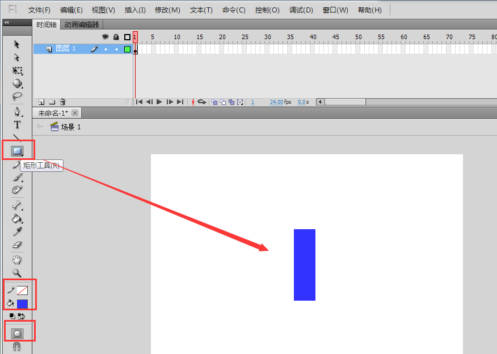Toggle green outline square of 图层 1
The width and height of the screenshot is (497, 354).
(127, 49)
